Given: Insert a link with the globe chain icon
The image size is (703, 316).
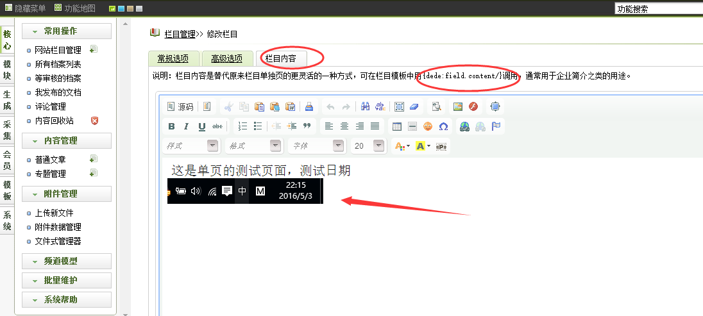Looking at the screenshot, I should (465, 126).
